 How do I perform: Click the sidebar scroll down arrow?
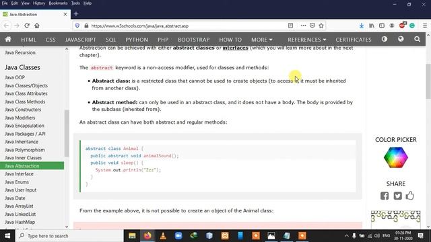[67, 227]
